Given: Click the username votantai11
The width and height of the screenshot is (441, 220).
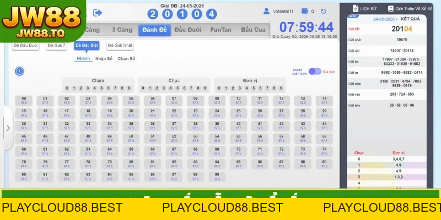Looking at the screenshot, I should [x=283, y=12].
